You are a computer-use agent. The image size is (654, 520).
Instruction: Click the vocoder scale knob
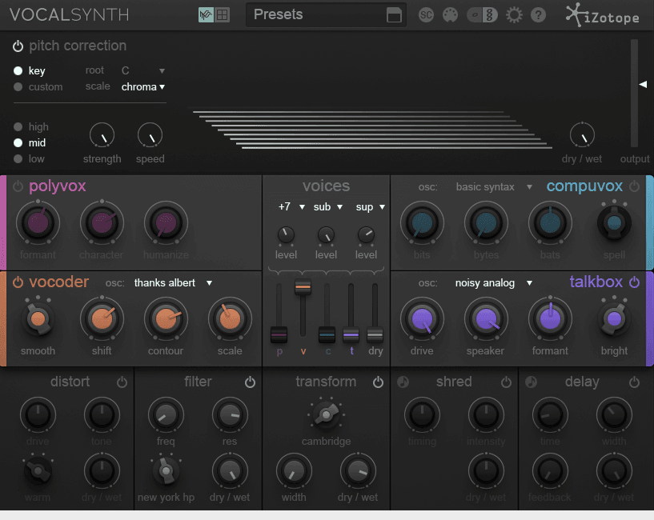pos(230,318)
